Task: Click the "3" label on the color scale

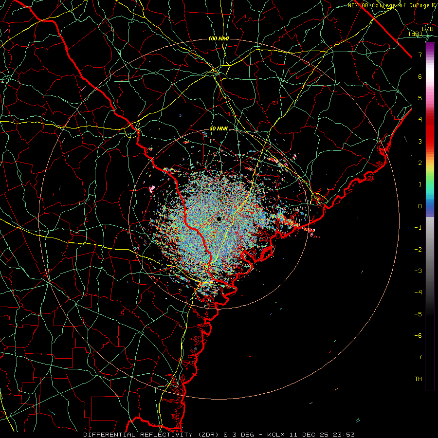Action: (420, 141)
